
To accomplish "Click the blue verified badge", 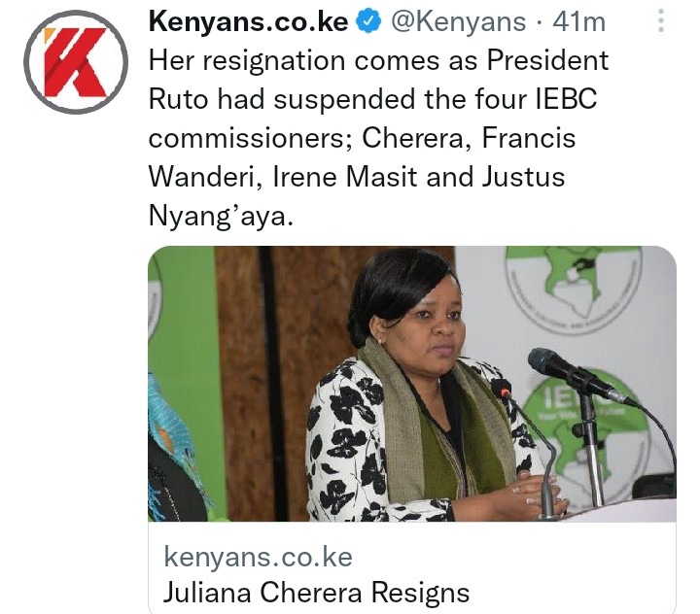I will point(367,21).
